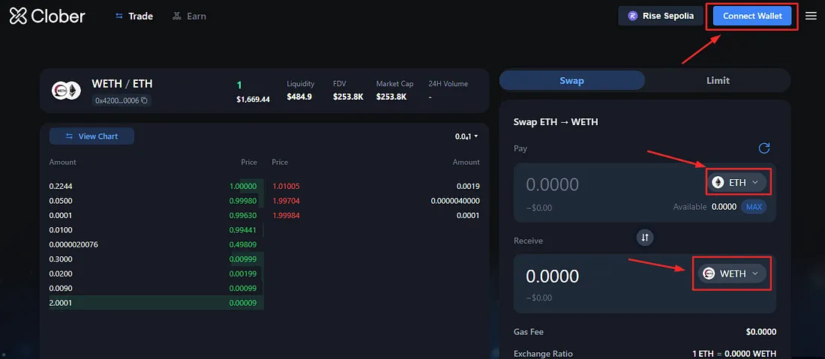The width and height of the screenshot is (825, 359).
Task: Click the Exchange Ratio value text
Action: pos(734,354)
